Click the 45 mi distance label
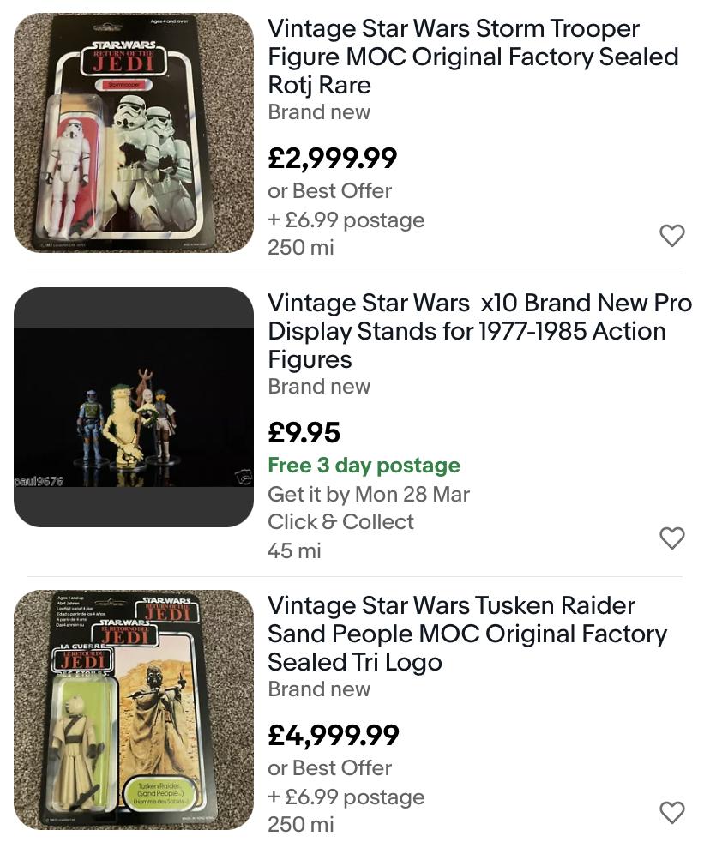Image resolution: width=710 pixels, height=848 pixels. tap(294, 550)
